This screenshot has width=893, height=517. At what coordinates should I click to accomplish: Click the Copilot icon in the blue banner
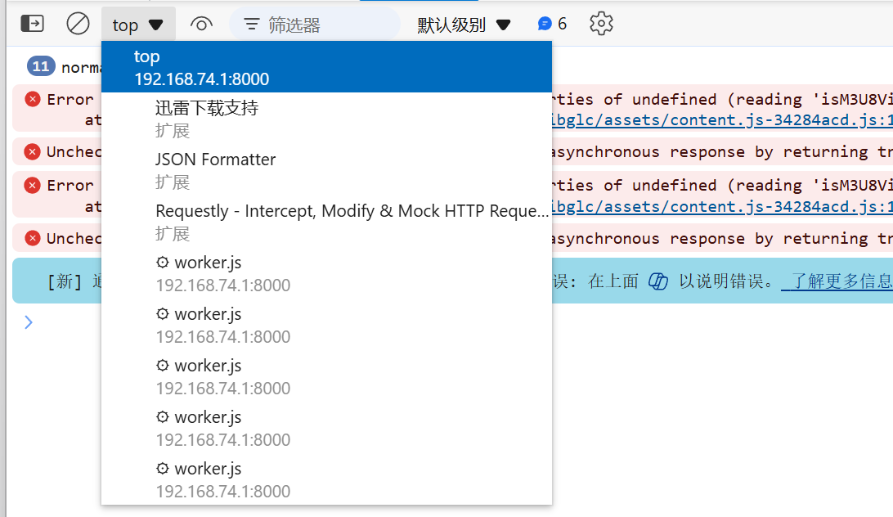point(658,281)
